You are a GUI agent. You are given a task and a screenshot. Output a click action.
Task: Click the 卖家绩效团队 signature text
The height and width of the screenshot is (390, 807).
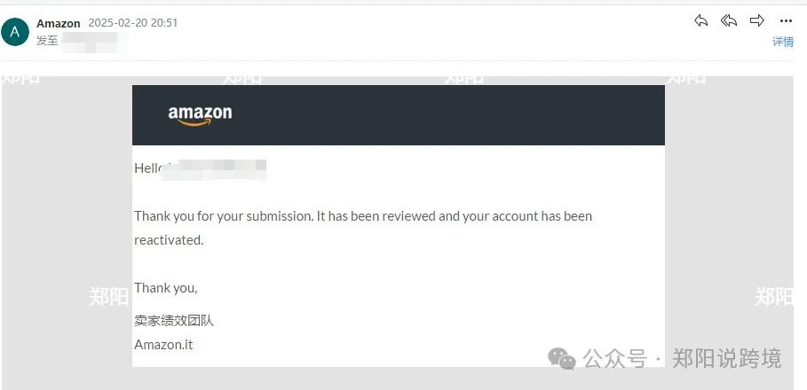click(174, 321)
